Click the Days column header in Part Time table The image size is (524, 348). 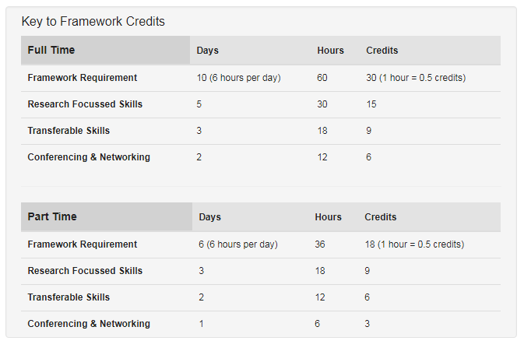click(x=210, y=217)
